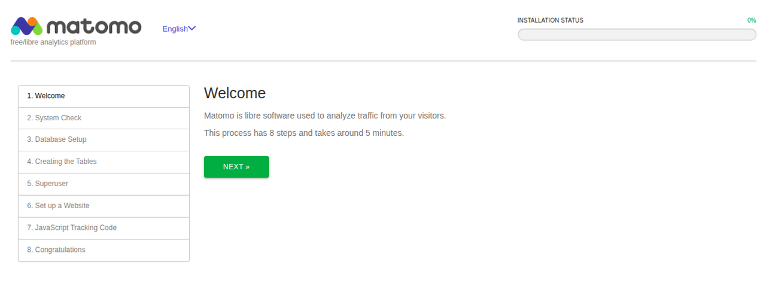
Task: Click the Welcome page heading
Action: point(235,93)
